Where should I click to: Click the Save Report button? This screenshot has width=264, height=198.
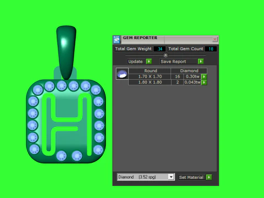(179, 62)
